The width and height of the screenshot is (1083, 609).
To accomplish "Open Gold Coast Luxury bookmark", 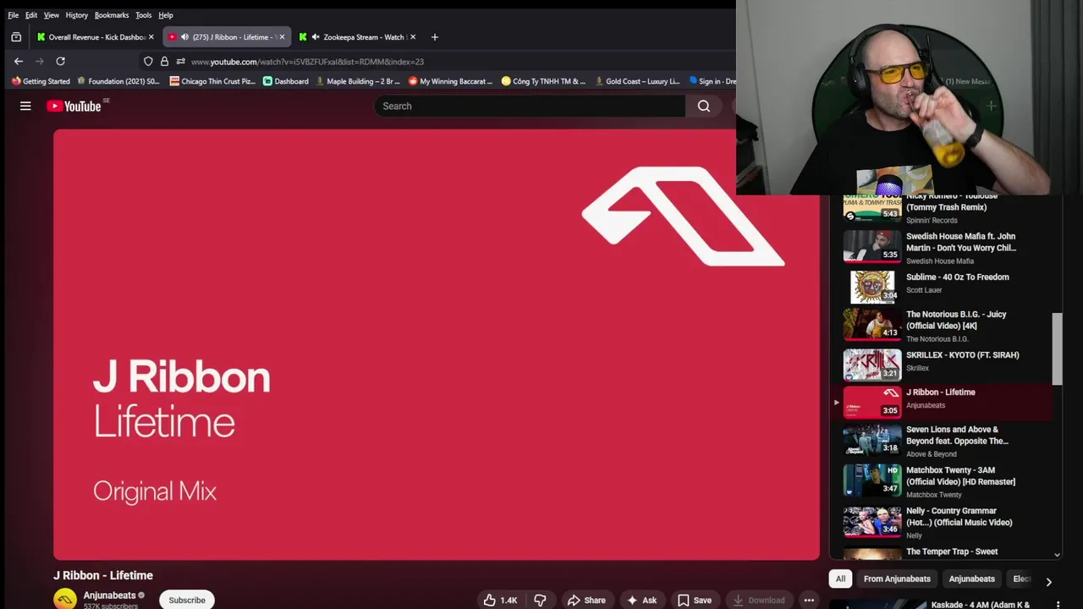I will (x=638, y=81).
